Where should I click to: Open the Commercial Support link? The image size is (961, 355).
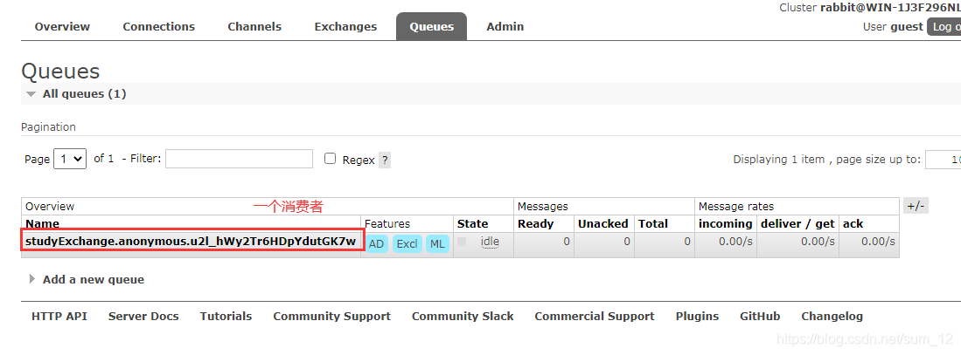click(595, 317)
